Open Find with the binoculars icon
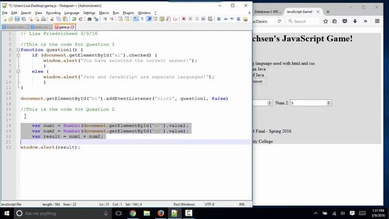 (89, 19)
